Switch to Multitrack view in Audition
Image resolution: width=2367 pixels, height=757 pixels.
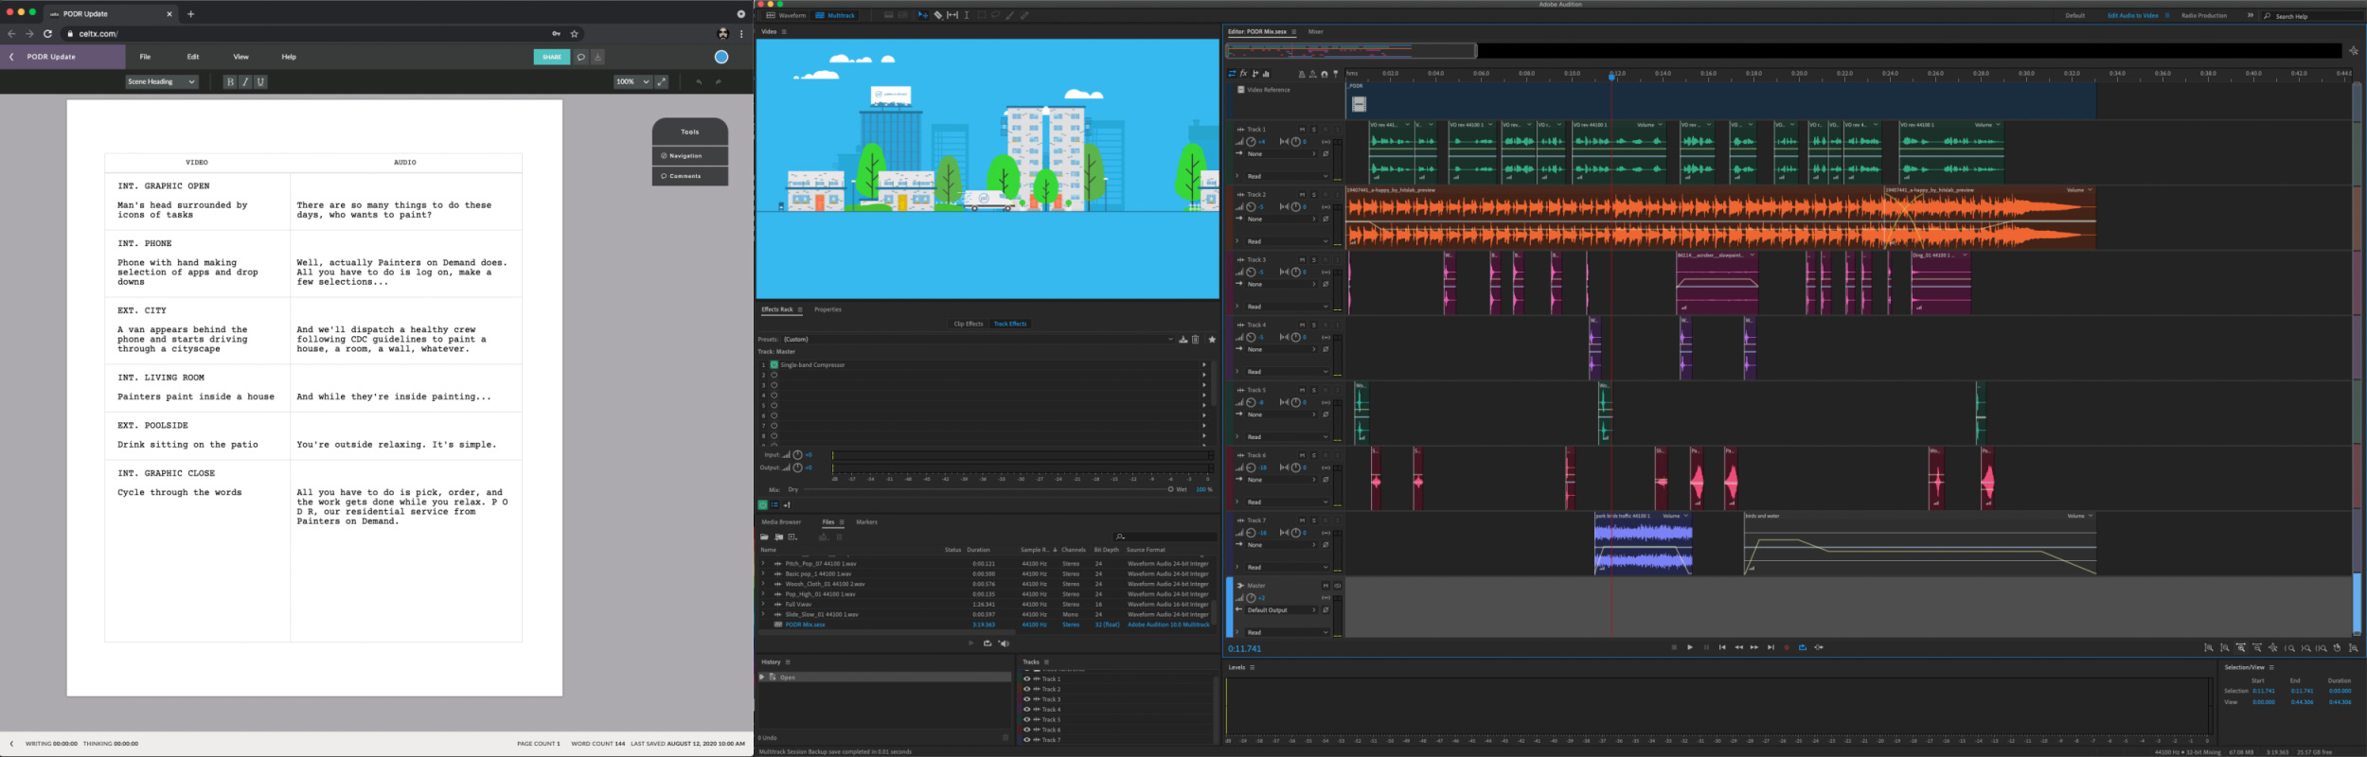(x=835, y=15)
